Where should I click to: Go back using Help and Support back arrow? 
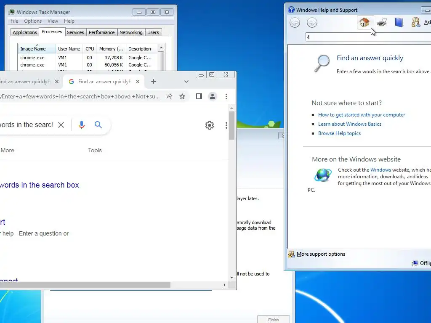click(295, 23)
